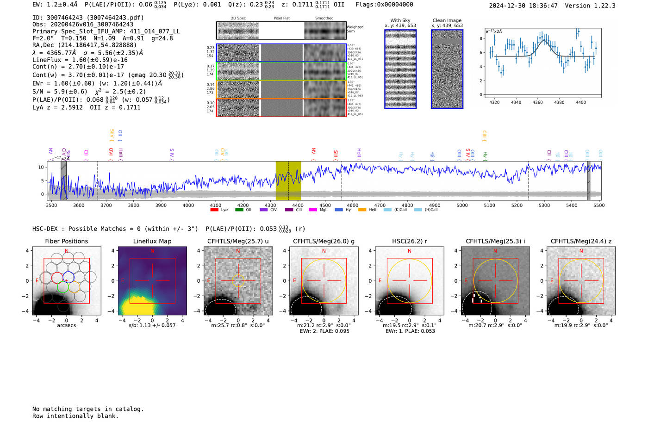Click the "ID: 3007464243 (3007464243.pdf)" line

[88, 18]
